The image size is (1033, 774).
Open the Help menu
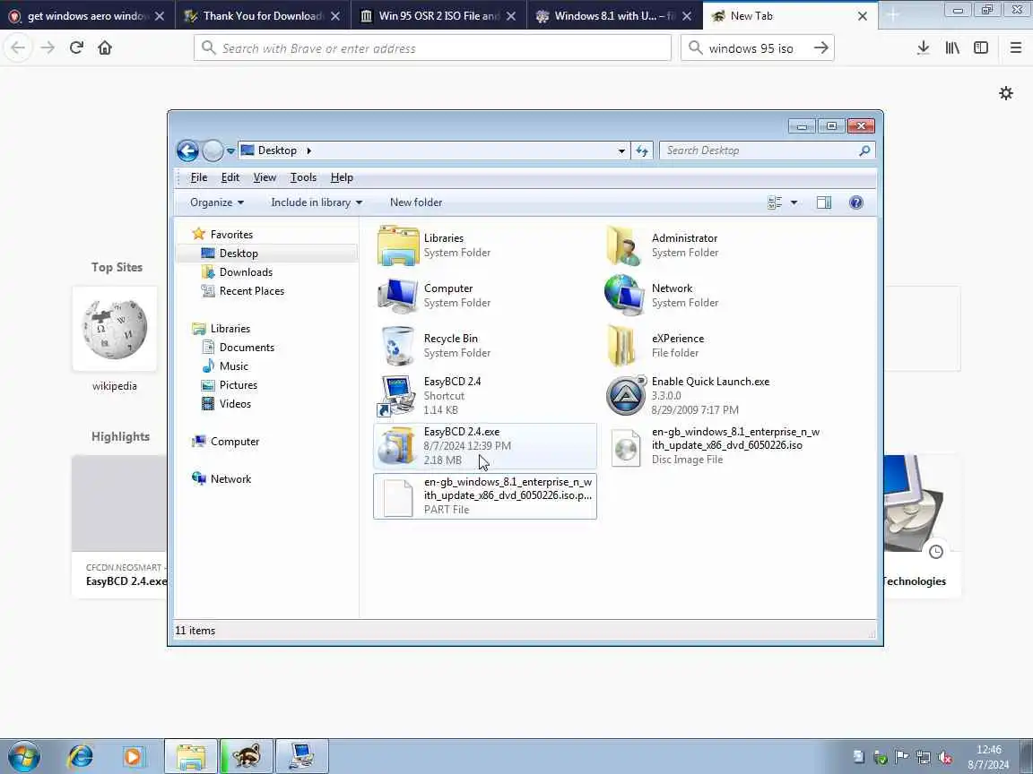(x=342, y=177)
